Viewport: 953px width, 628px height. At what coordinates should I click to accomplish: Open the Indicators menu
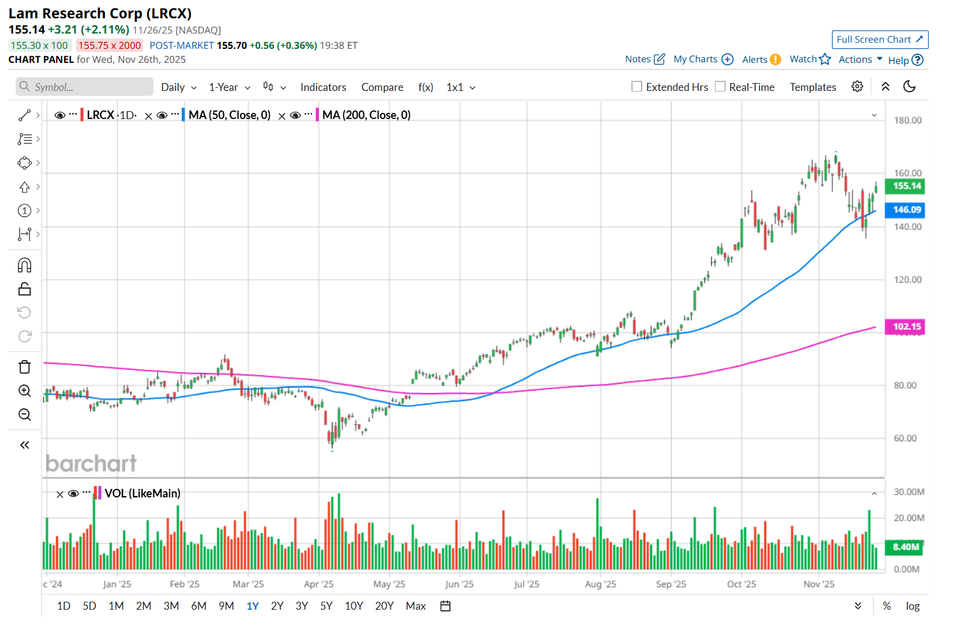coord(323,87)
